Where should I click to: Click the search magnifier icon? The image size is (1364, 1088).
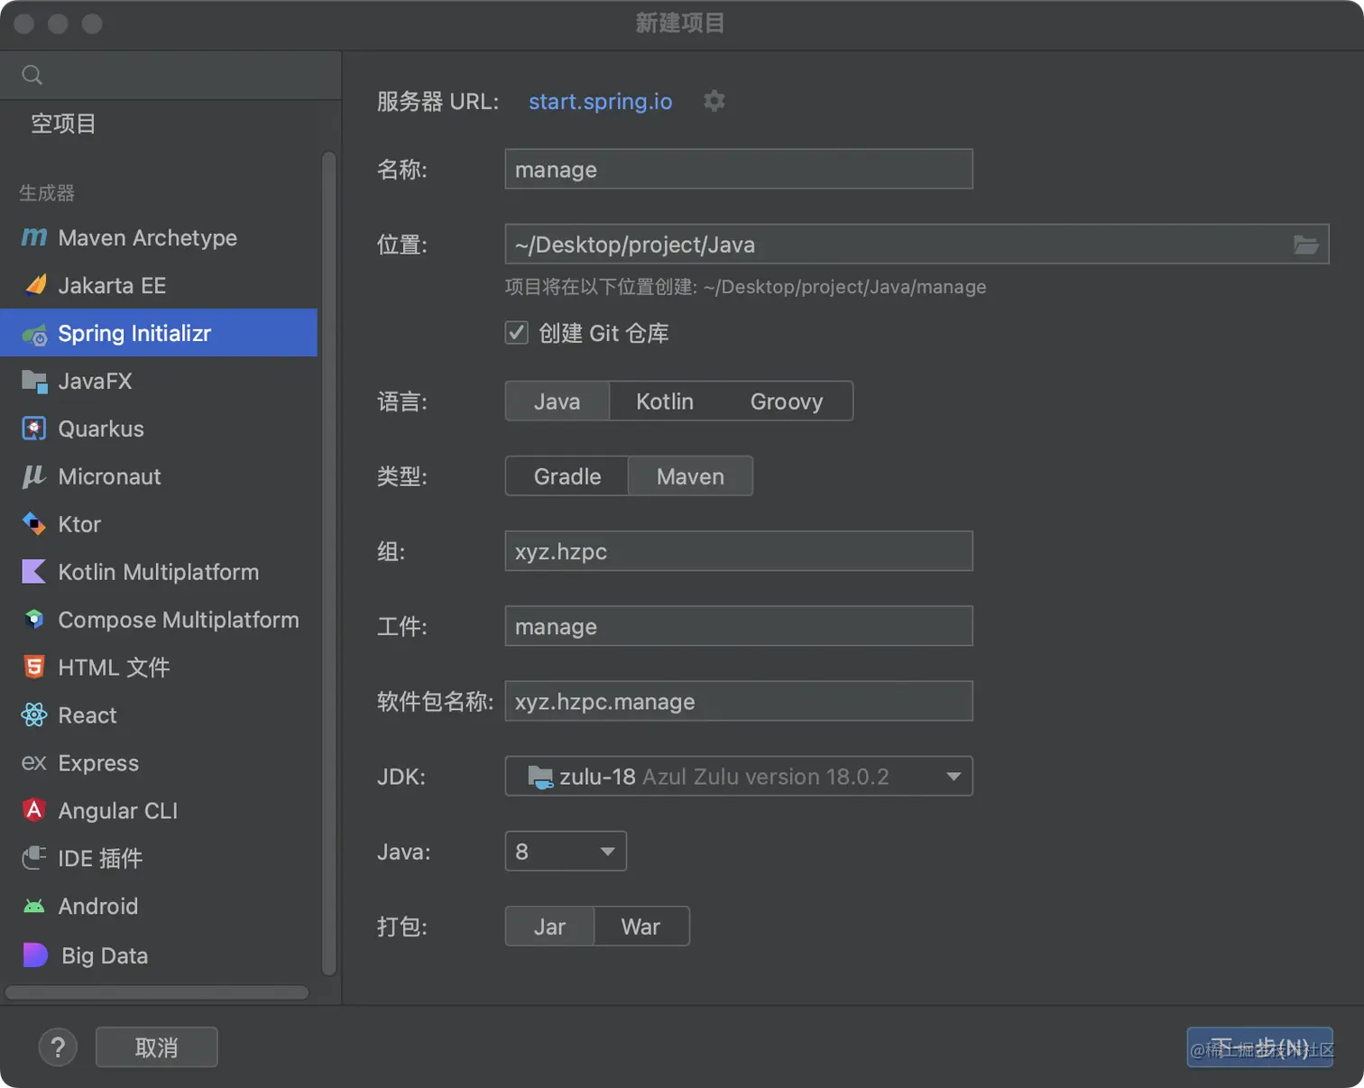[x=32, y=75]
